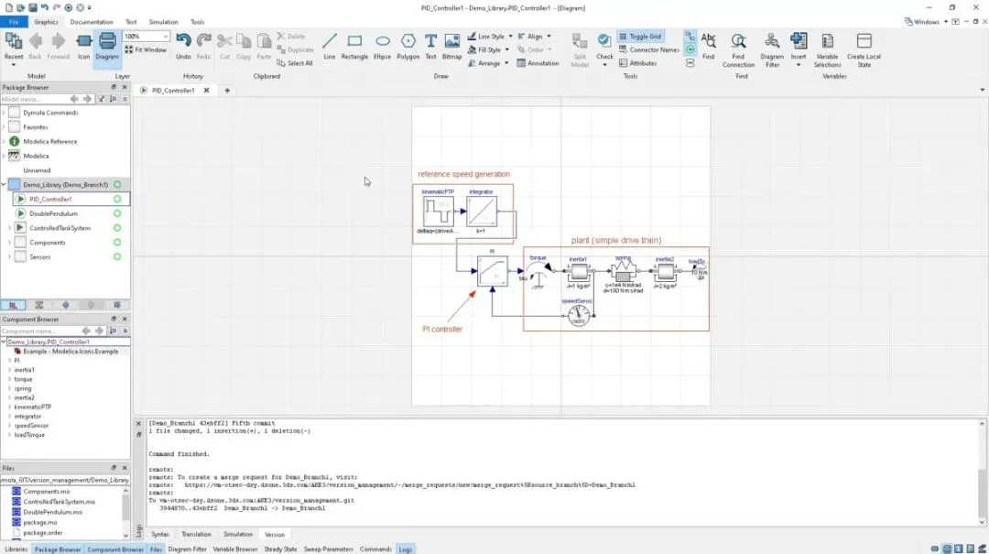Expand the Components package node
Image resolution: width=989 pixels, height=554 pixels.
coord(9,243)
